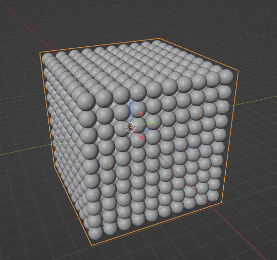Select the small blue plane-constraint square on gizmo
Screen dimensions: 277x260
[x=146, y=130]
